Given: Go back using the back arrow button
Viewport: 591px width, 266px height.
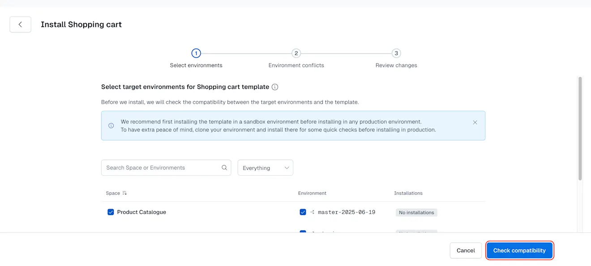Looking at the screenshot, I should coord(20,24).
